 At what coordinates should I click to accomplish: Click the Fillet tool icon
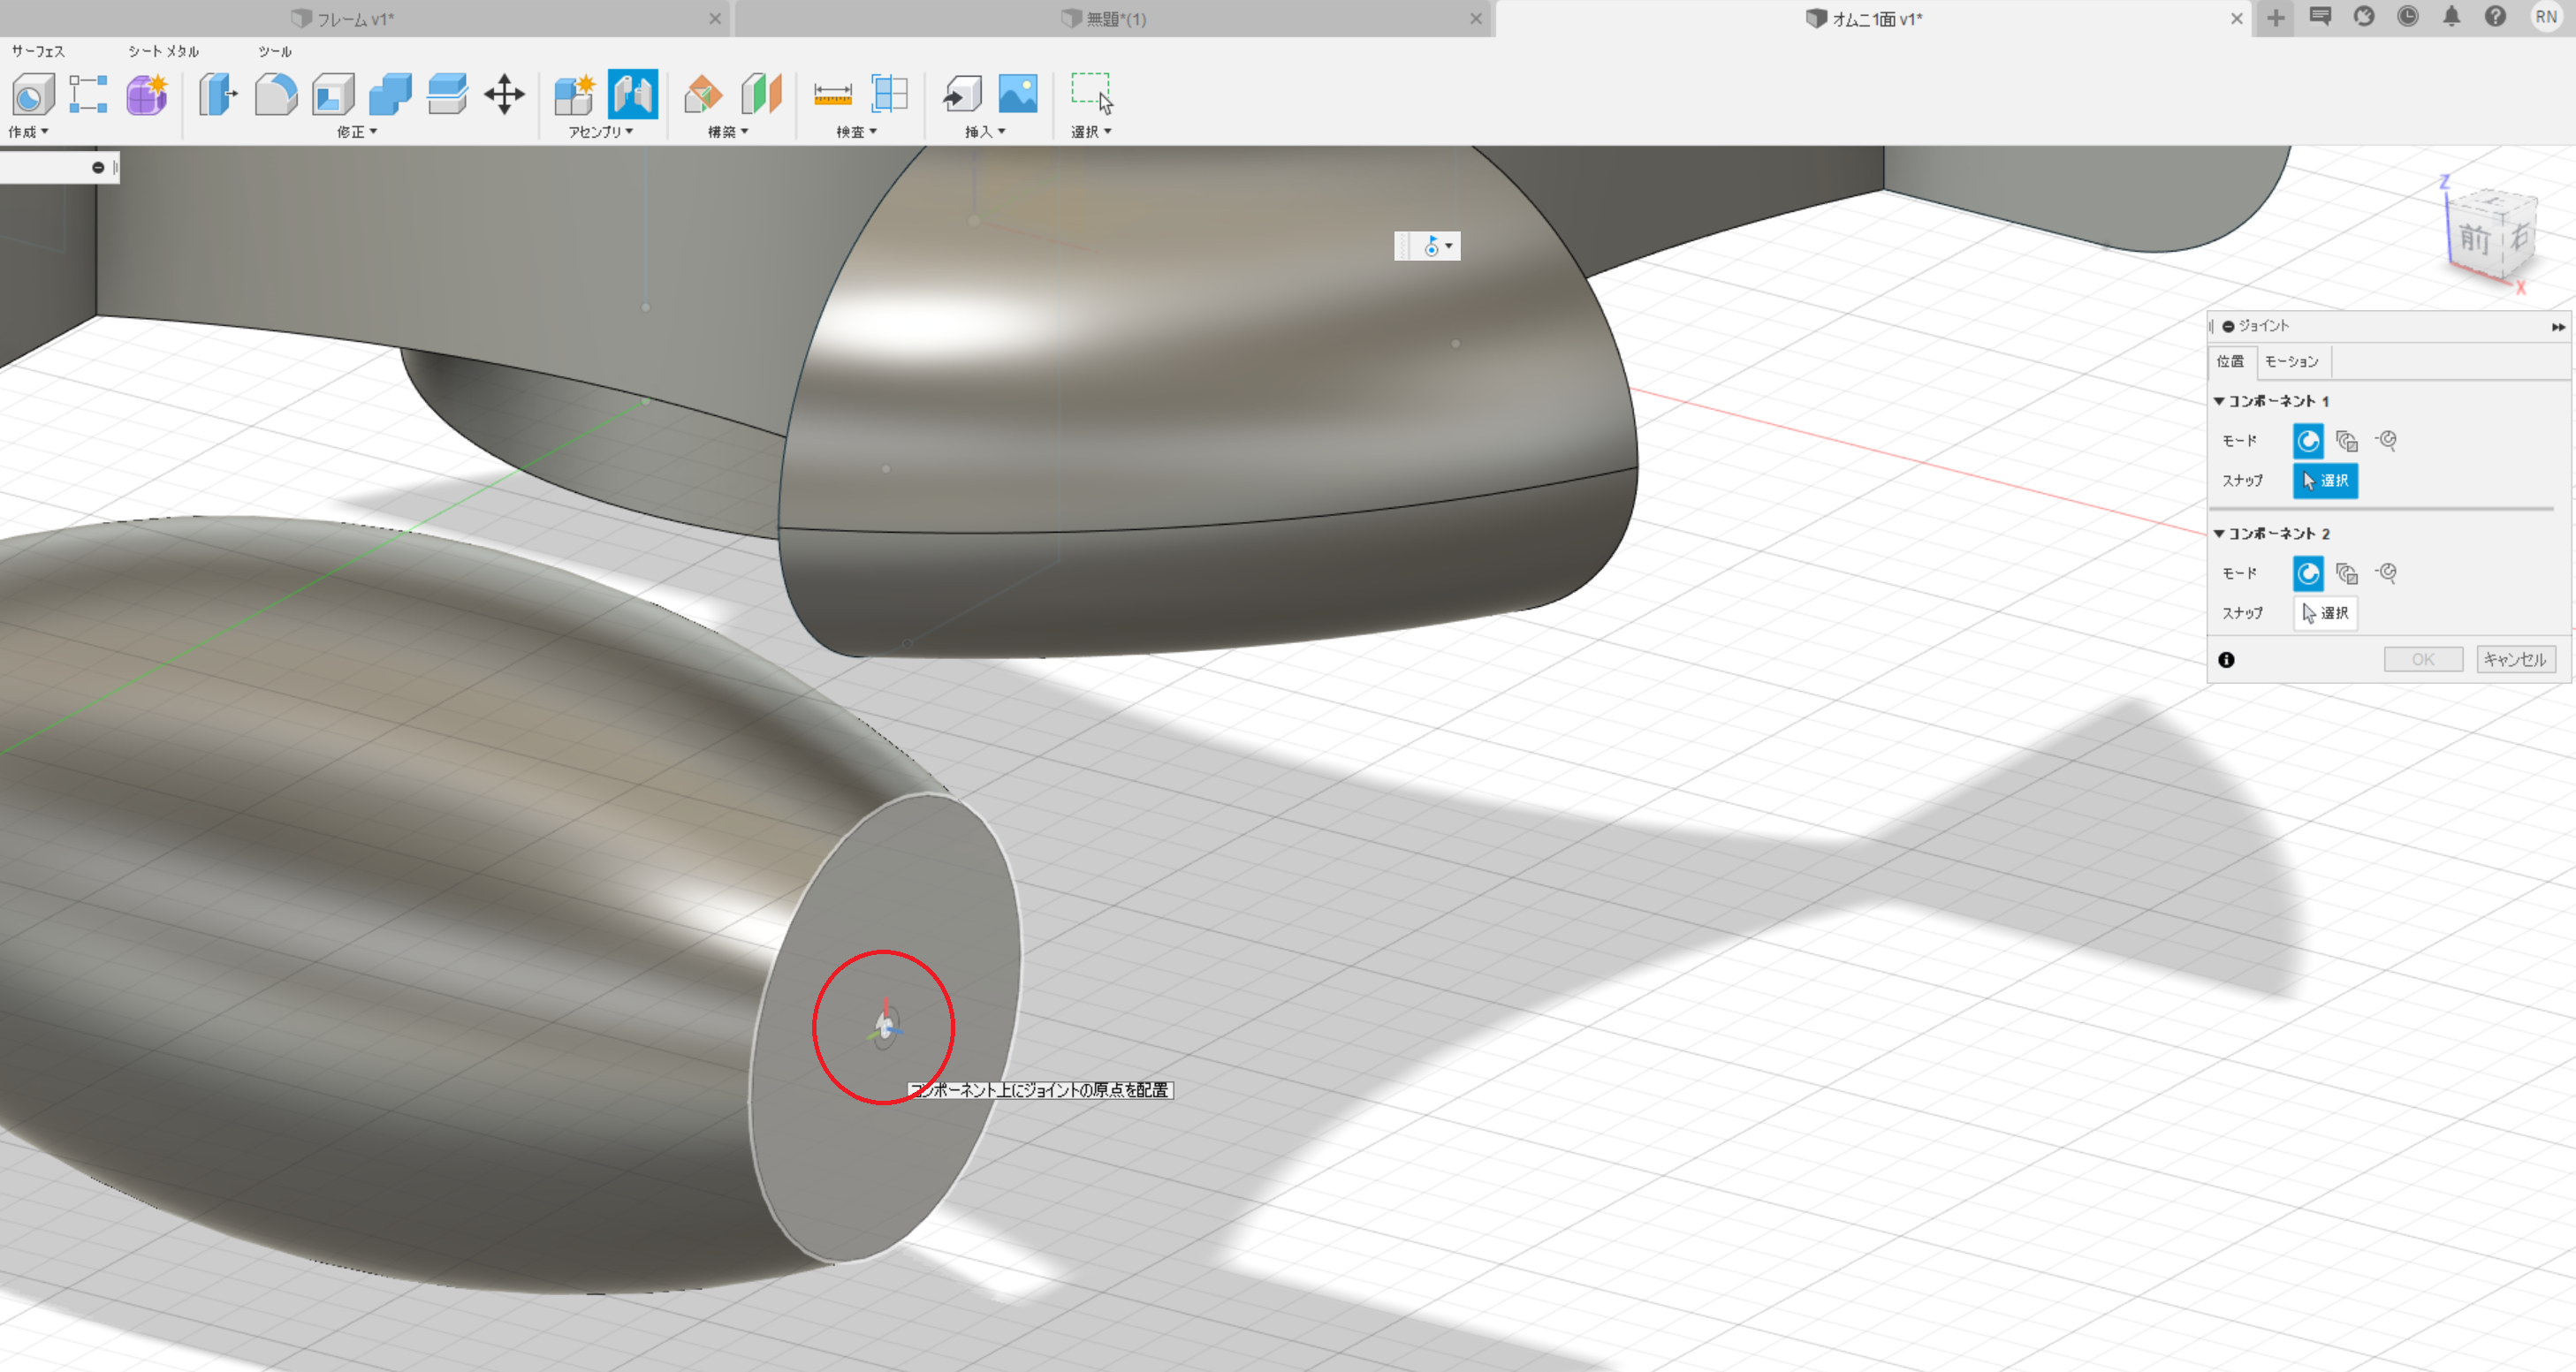[x=275, y=95]
